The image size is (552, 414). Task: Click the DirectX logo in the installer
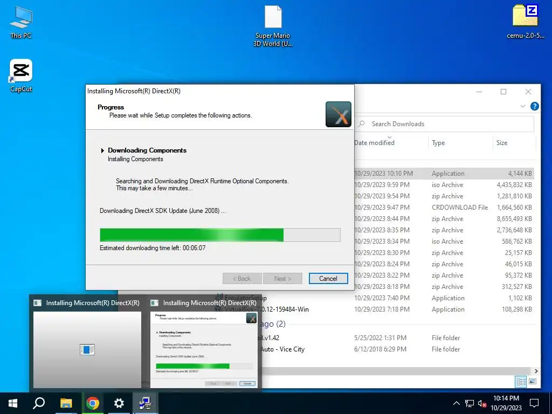339,114
